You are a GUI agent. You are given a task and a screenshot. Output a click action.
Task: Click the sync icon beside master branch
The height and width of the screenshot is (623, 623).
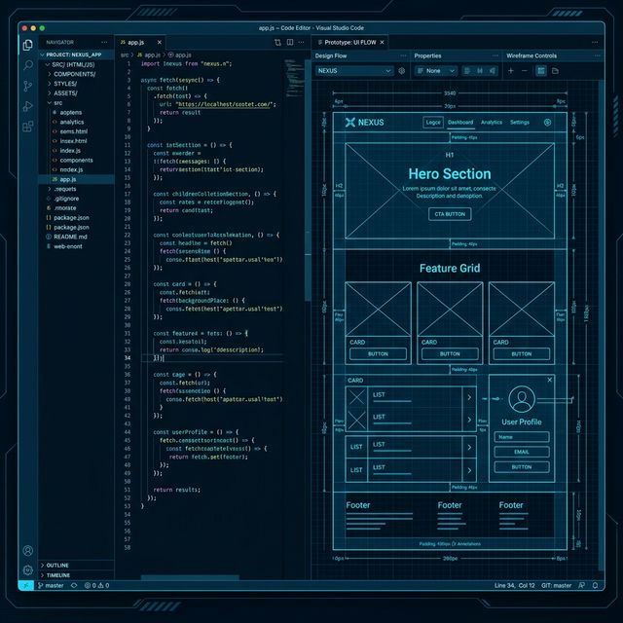click(x=74, y=585)
